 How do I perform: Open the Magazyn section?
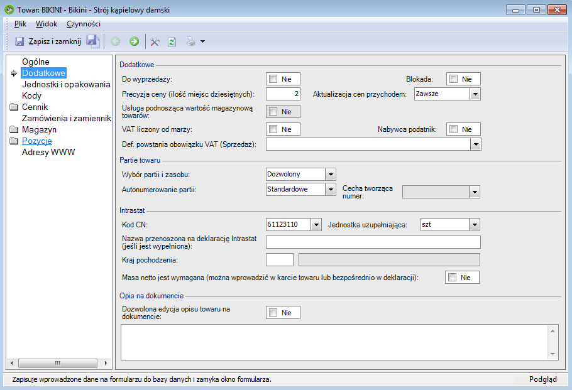click(39, 129)
